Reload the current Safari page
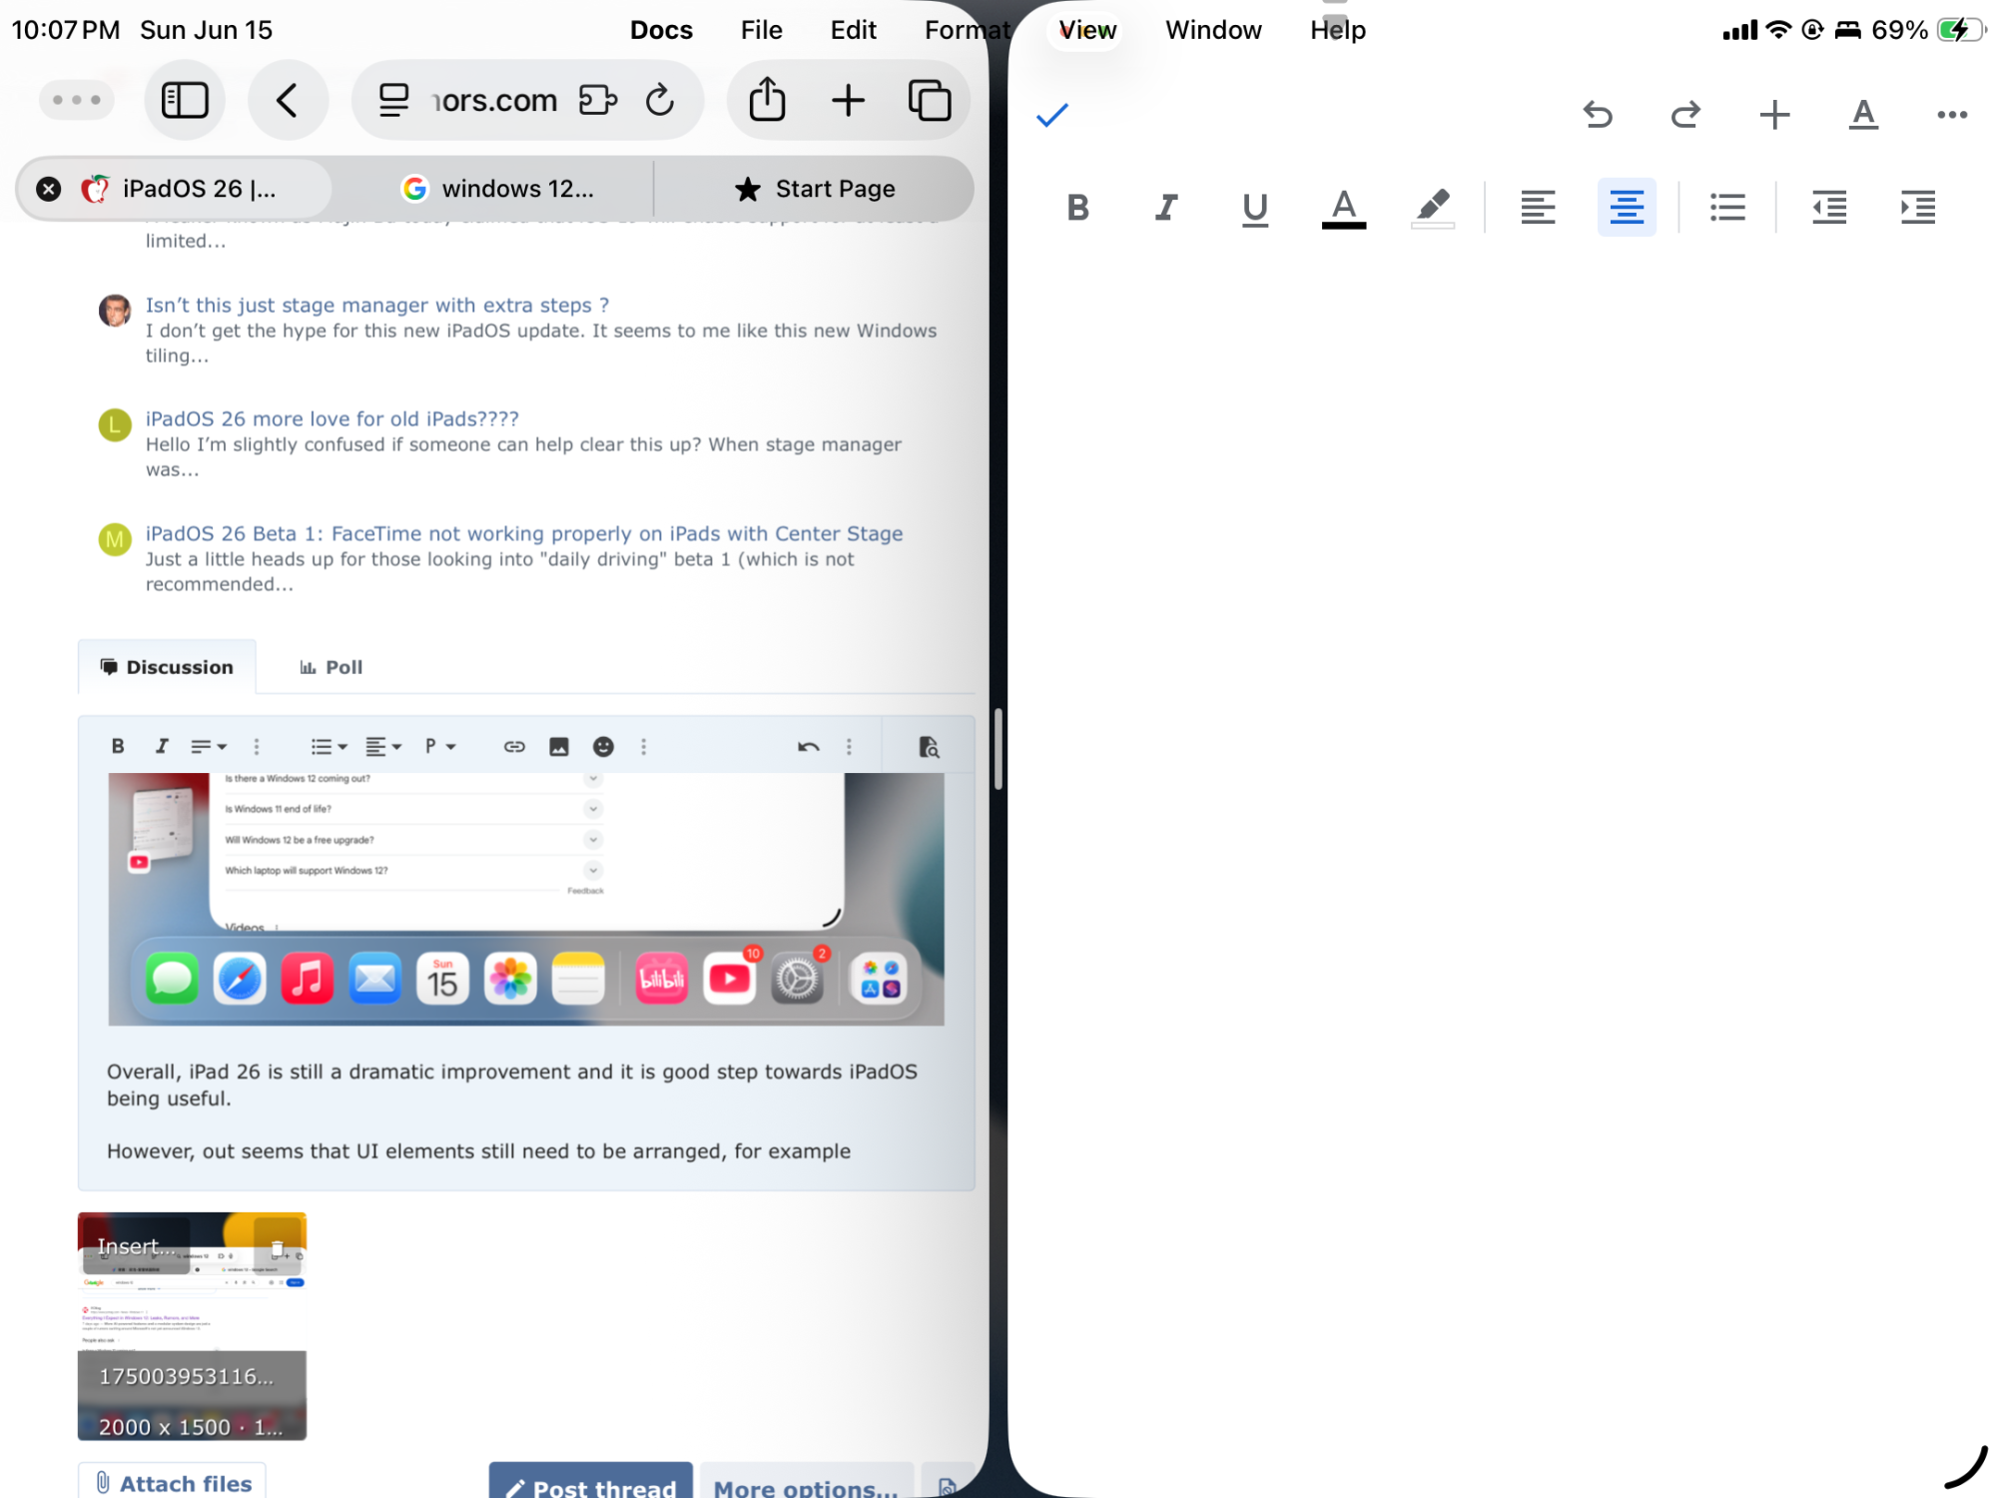Image resolution: width=1997 pixels, height=1498 pixels. 660,100
